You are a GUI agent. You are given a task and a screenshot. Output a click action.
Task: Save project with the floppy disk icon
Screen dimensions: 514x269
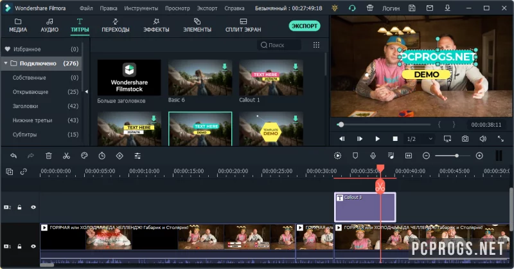(412, 8)
